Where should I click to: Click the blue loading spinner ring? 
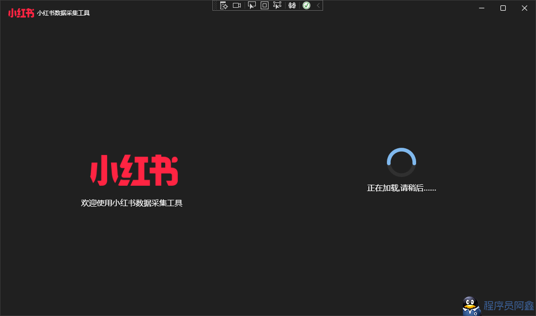tap(402, 162)
